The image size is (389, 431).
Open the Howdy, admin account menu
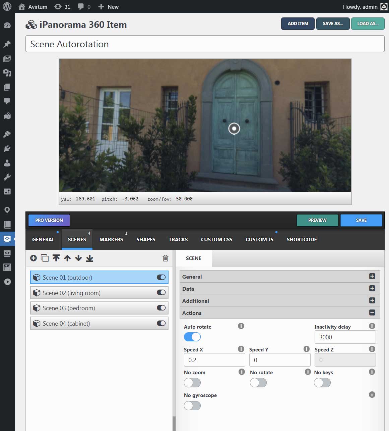pos(365,7)
